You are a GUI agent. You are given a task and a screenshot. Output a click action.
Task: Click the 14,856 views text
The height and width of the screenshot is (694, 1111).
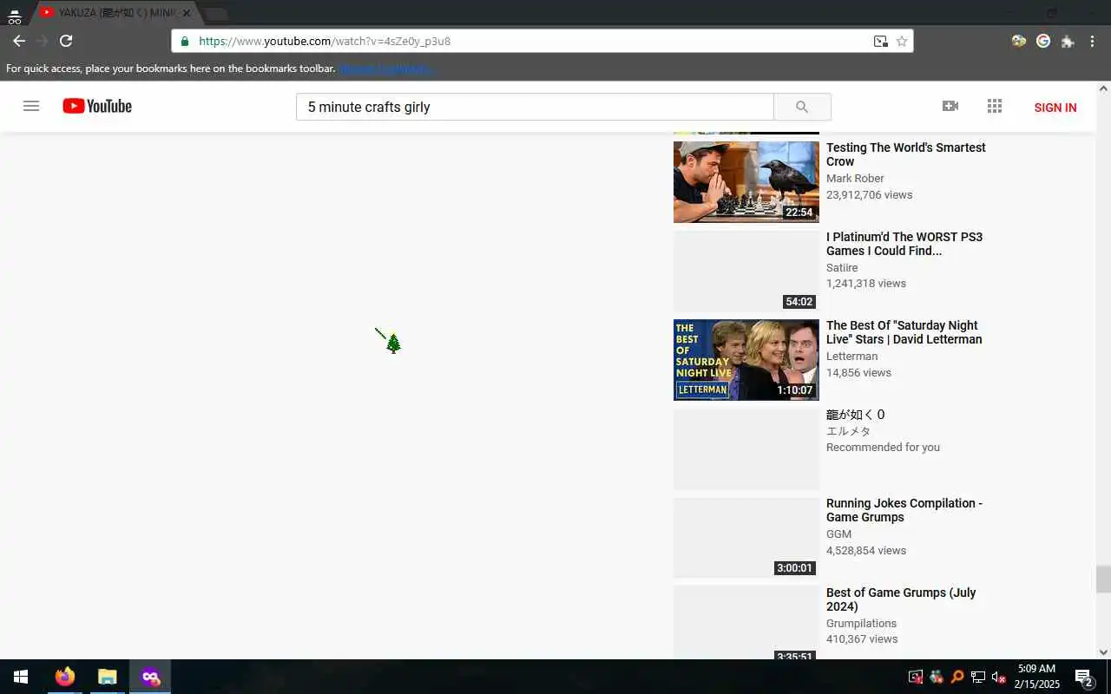pyautogui.click(x=858, y=373)
